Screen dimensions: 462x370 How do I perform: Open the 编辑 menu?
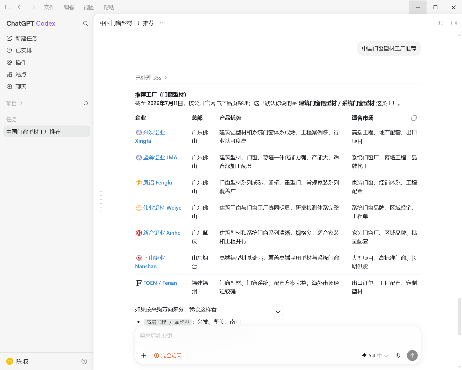point(69,8)
